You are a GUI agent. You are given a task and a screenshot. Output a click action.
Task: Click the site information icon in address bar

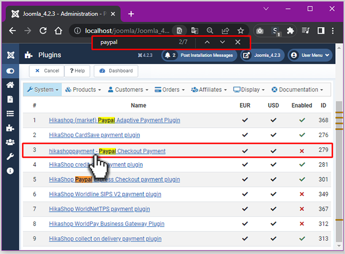coord(77,31)
